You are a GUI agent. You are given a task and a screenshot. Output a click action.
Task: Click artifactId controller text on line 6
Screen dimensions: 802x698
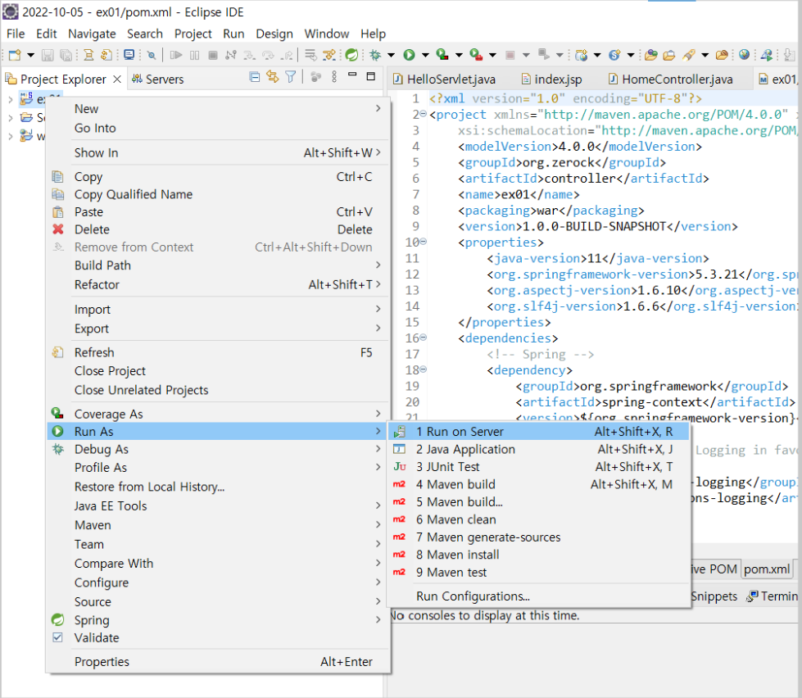pyautogui.click(x=579, y=179)
